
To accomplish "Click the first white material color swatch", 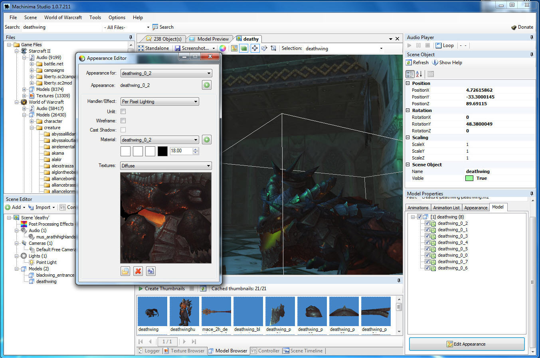I will (x=125, y=151).
